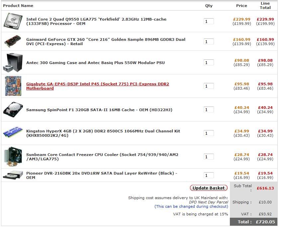The image size is (281, 227).
Task: Edit quantity field for Antec 300 case
Action: (209, 63)
